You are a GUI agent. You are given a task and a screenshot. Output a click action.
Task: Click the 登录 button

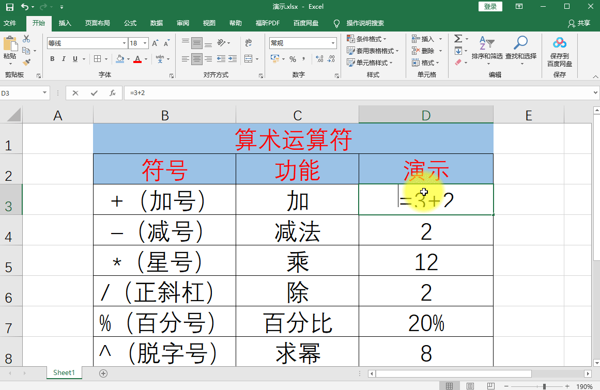tap(490, 6)
